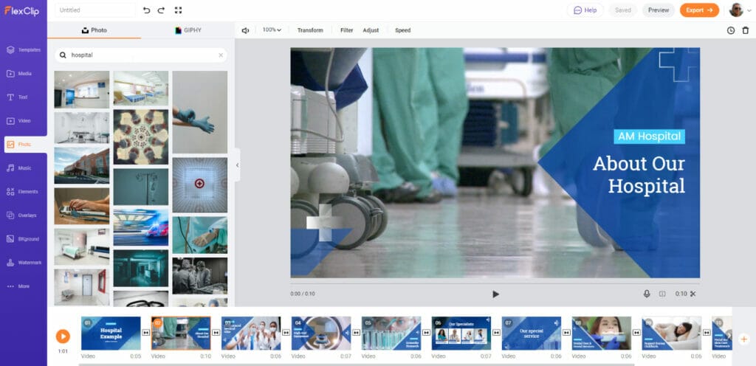Undo the last action
The height and width of the screenshot is (366, 756).
click(x=147, y=10)
